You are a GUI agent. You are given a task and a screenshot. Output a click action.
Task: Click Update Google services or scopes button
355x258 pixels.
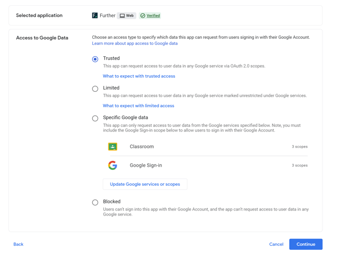(145, 184)
